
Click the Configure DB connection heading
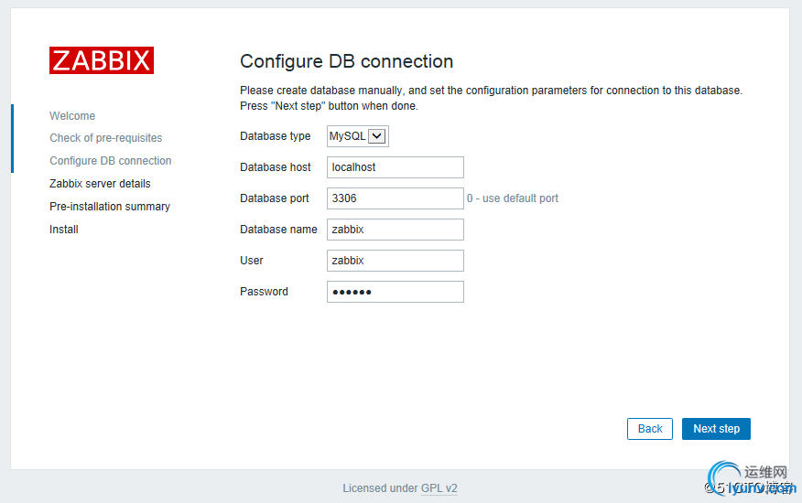[x=347, y=61]
